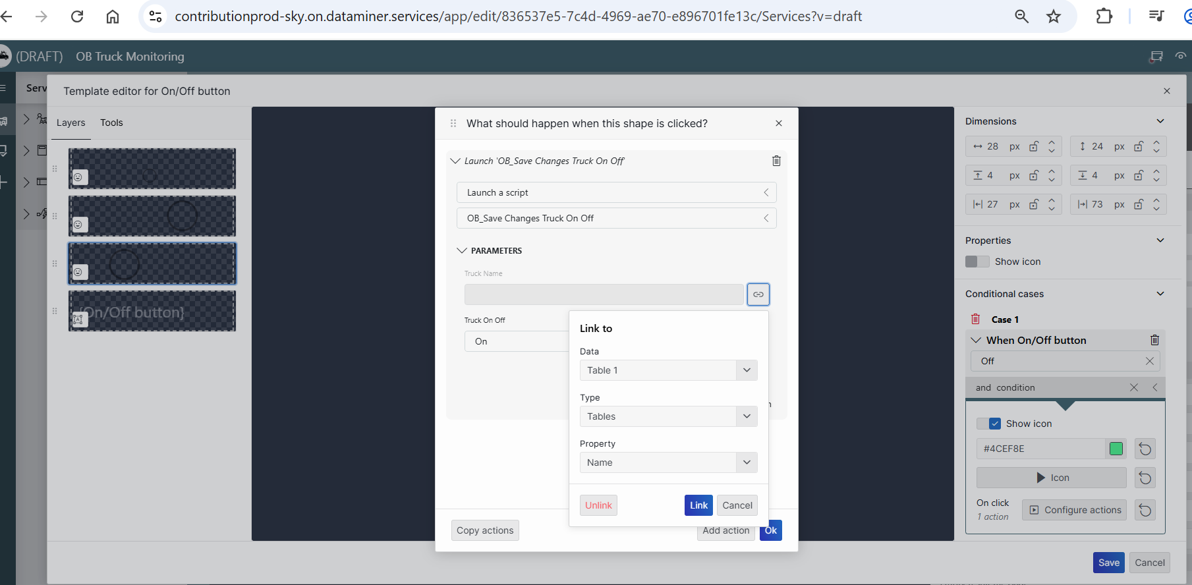The image size is (1192, 585).
Task: Select the On/Off button layer thumbnail
Action: pyautogui.click(x=152, y=312)
